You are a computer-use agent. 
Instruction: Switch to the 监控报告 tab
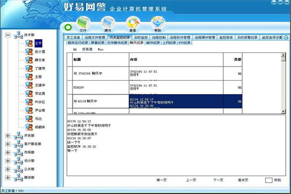point(226,37)
